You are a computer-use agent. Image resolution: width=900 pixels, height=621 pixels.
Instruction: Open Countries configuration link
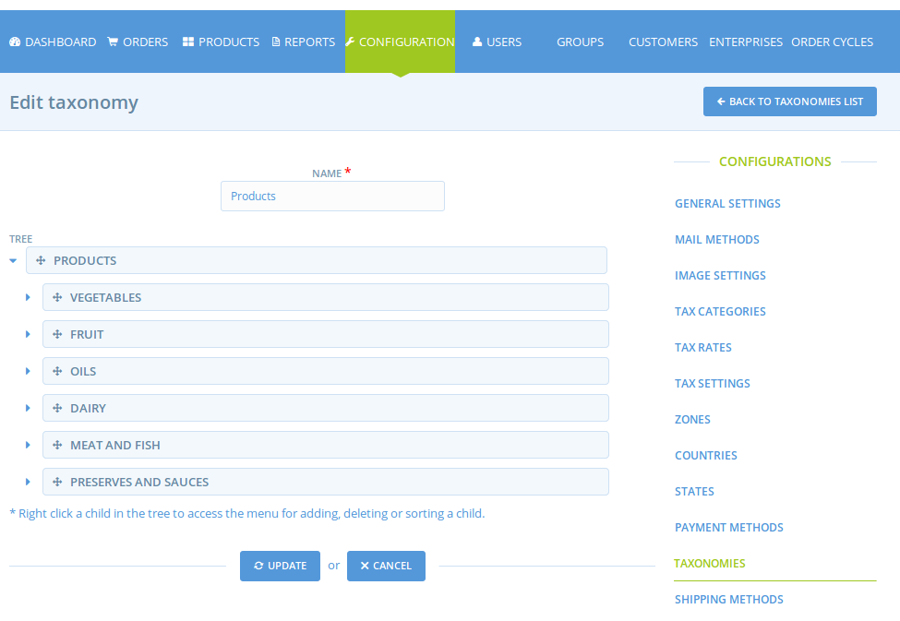click(x=706, y=456)
